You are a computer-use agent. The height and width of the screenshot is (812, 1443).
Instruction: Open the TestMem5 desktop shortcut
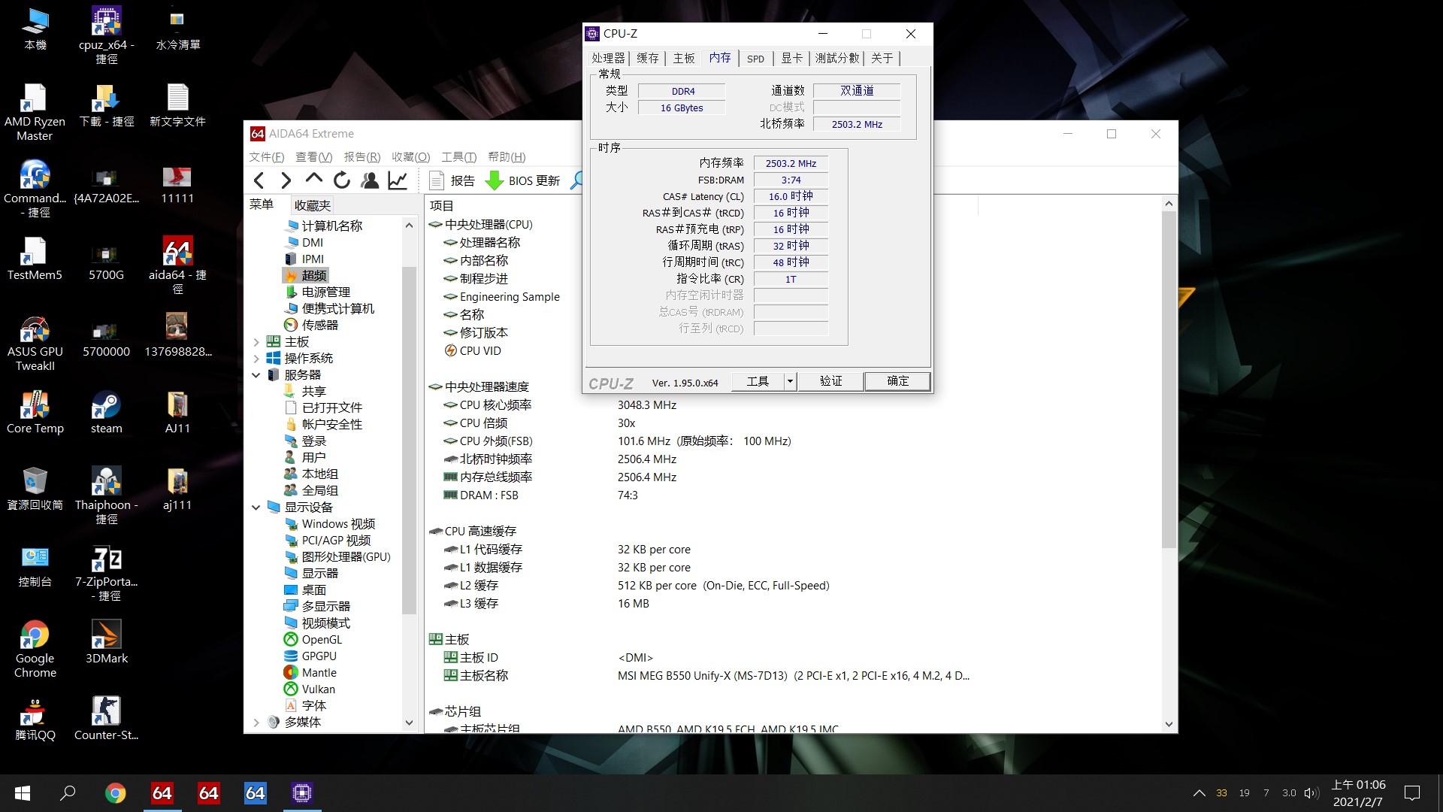pyautogui.click(x=35, y=259)
